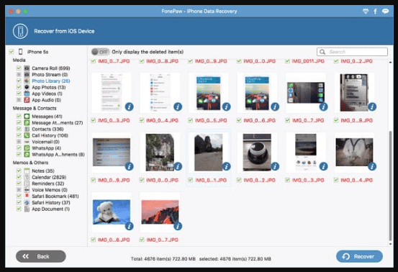398x272 pixels.
Task: Click the scrollbar down arrow
Action: coord(390,244)
